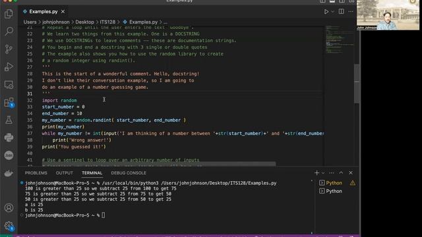Open the Explorer view in activity bar
This screenshot has width=422, height=237.
[9, 14]
